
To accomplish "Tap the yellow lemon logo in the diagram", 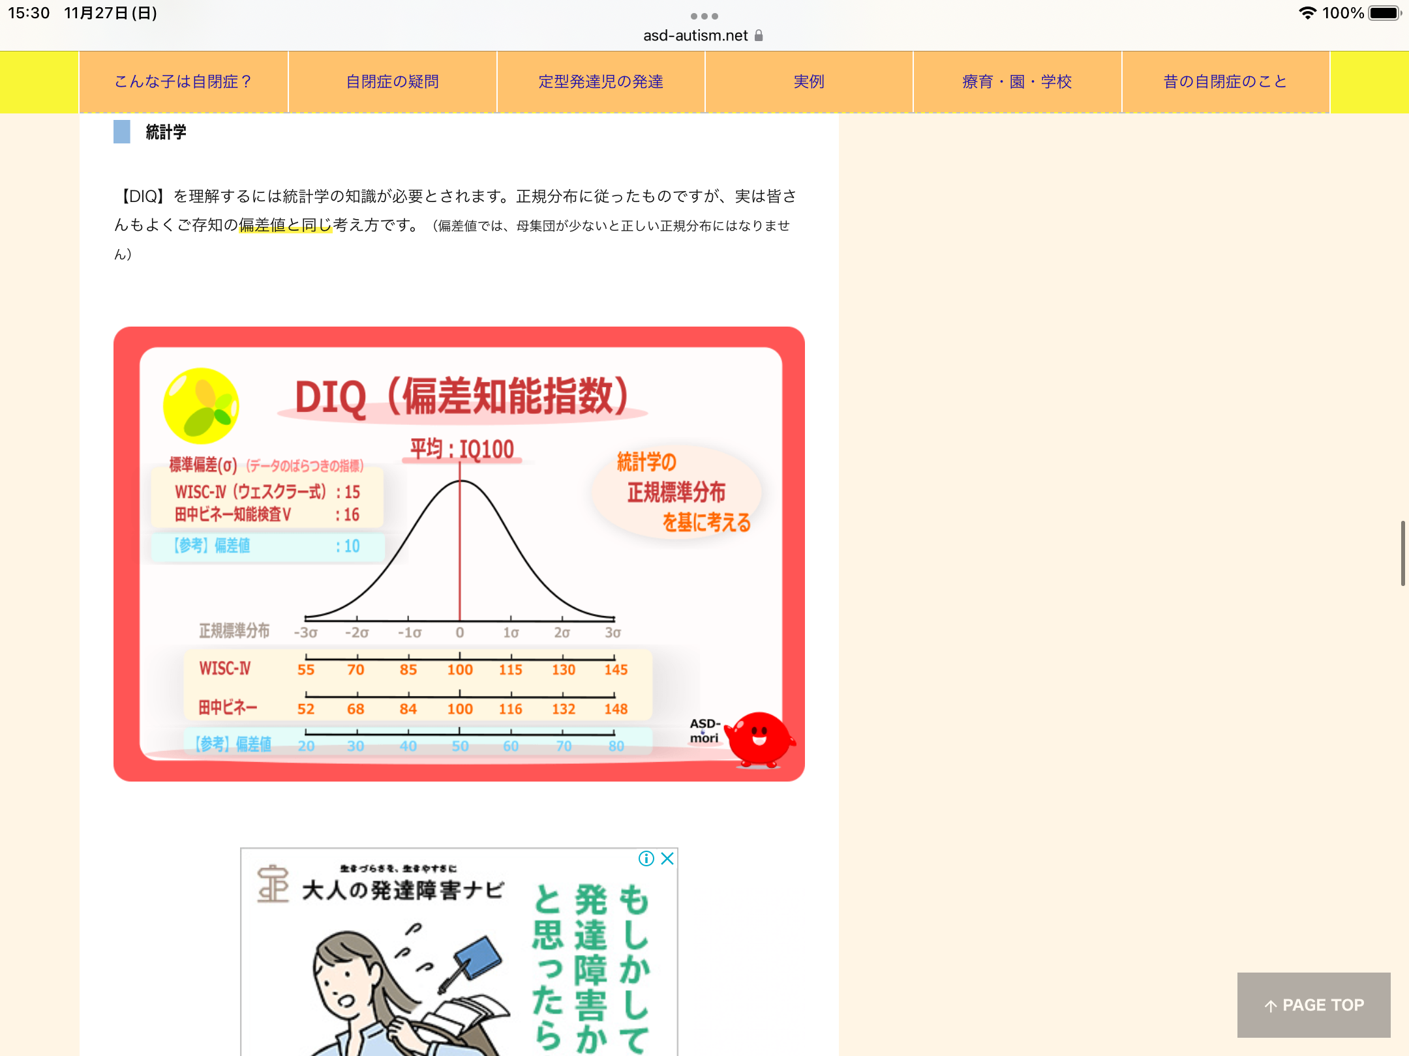I will coord(201,406).
